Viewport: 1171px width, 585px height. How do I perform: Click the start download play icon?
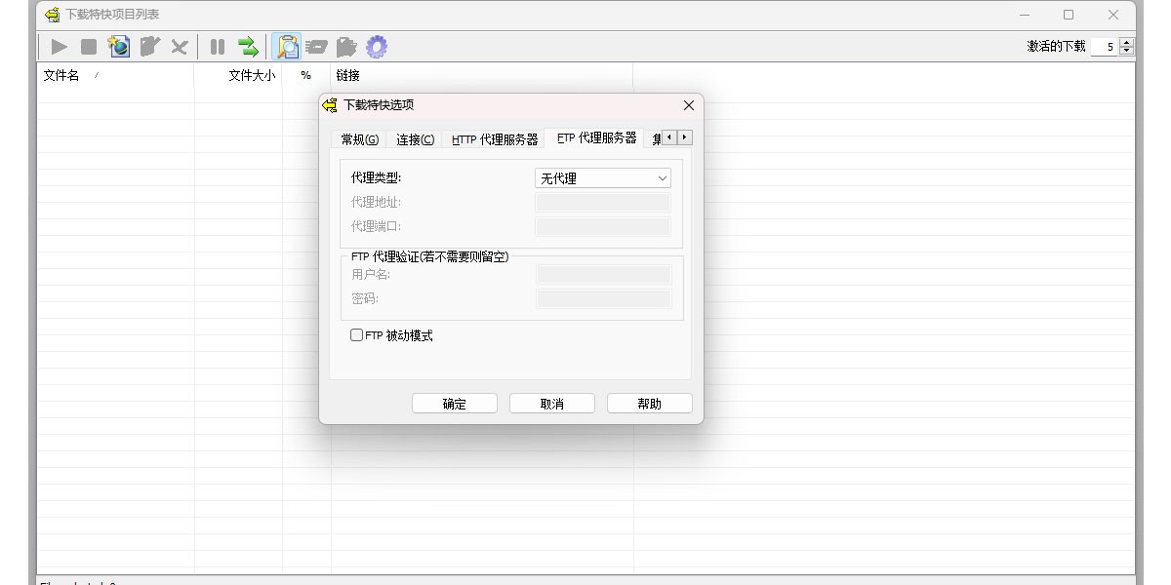click(60, 46)
